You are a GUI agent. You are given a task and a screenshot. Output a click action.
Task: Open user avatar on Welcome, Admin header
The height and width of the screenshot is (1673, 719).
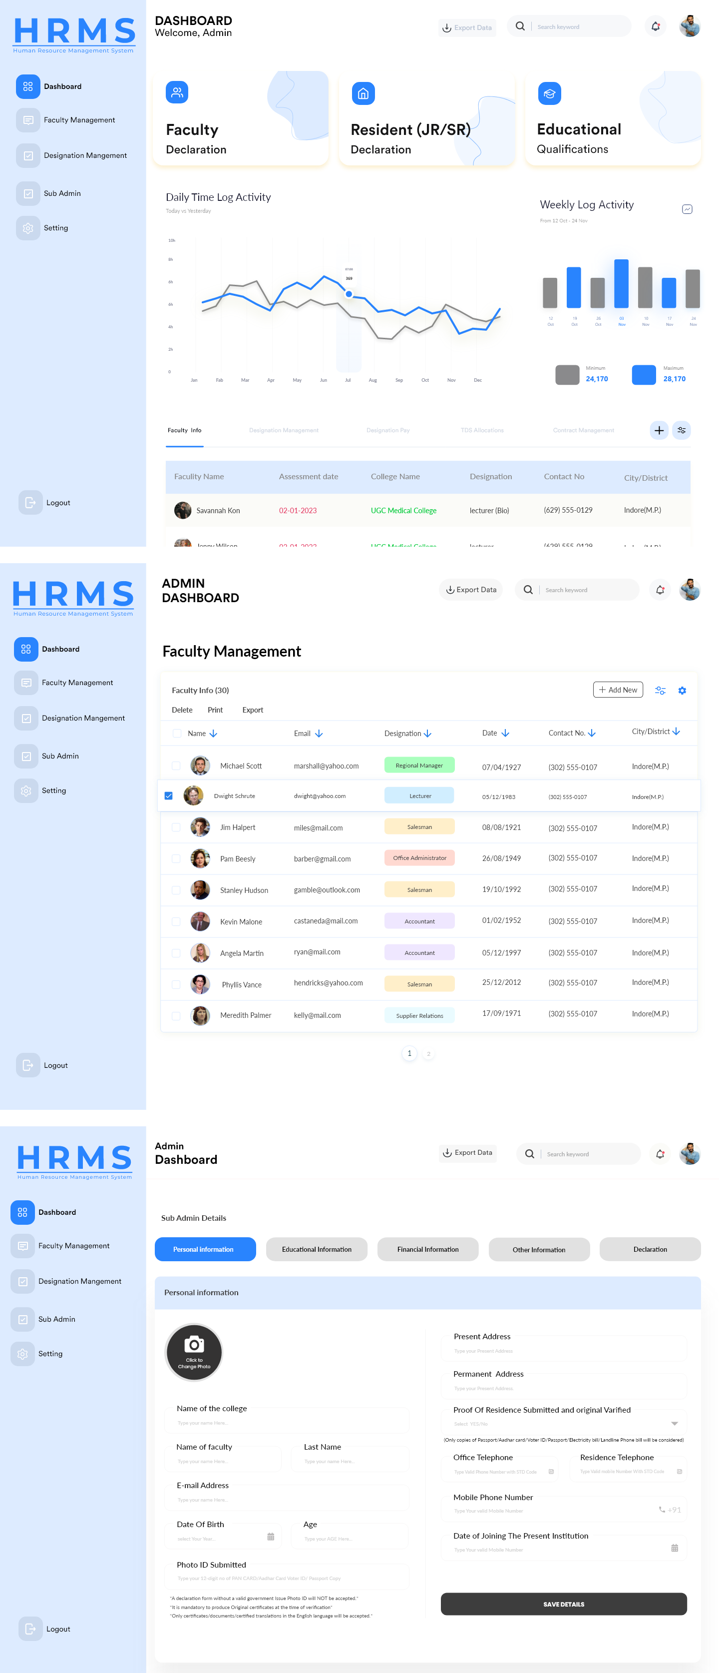pyautogui.click(x=689, y=26)
